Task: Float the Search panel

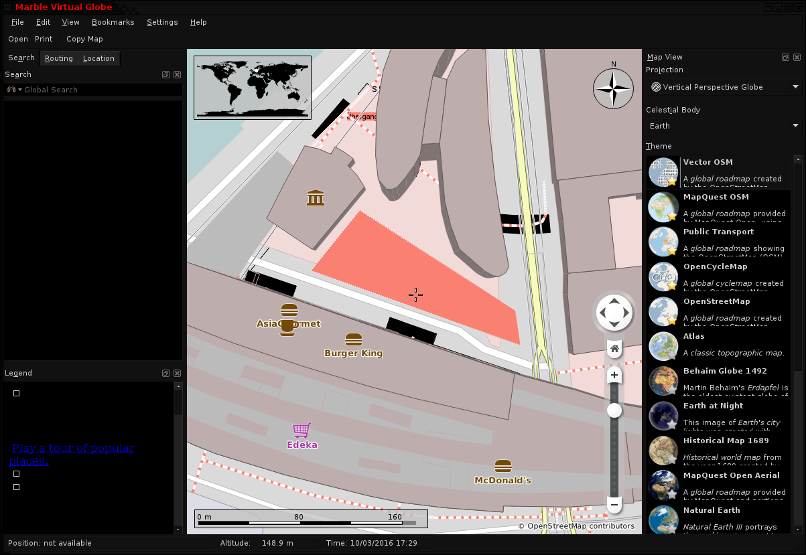Action: click(x=165, y=75)
